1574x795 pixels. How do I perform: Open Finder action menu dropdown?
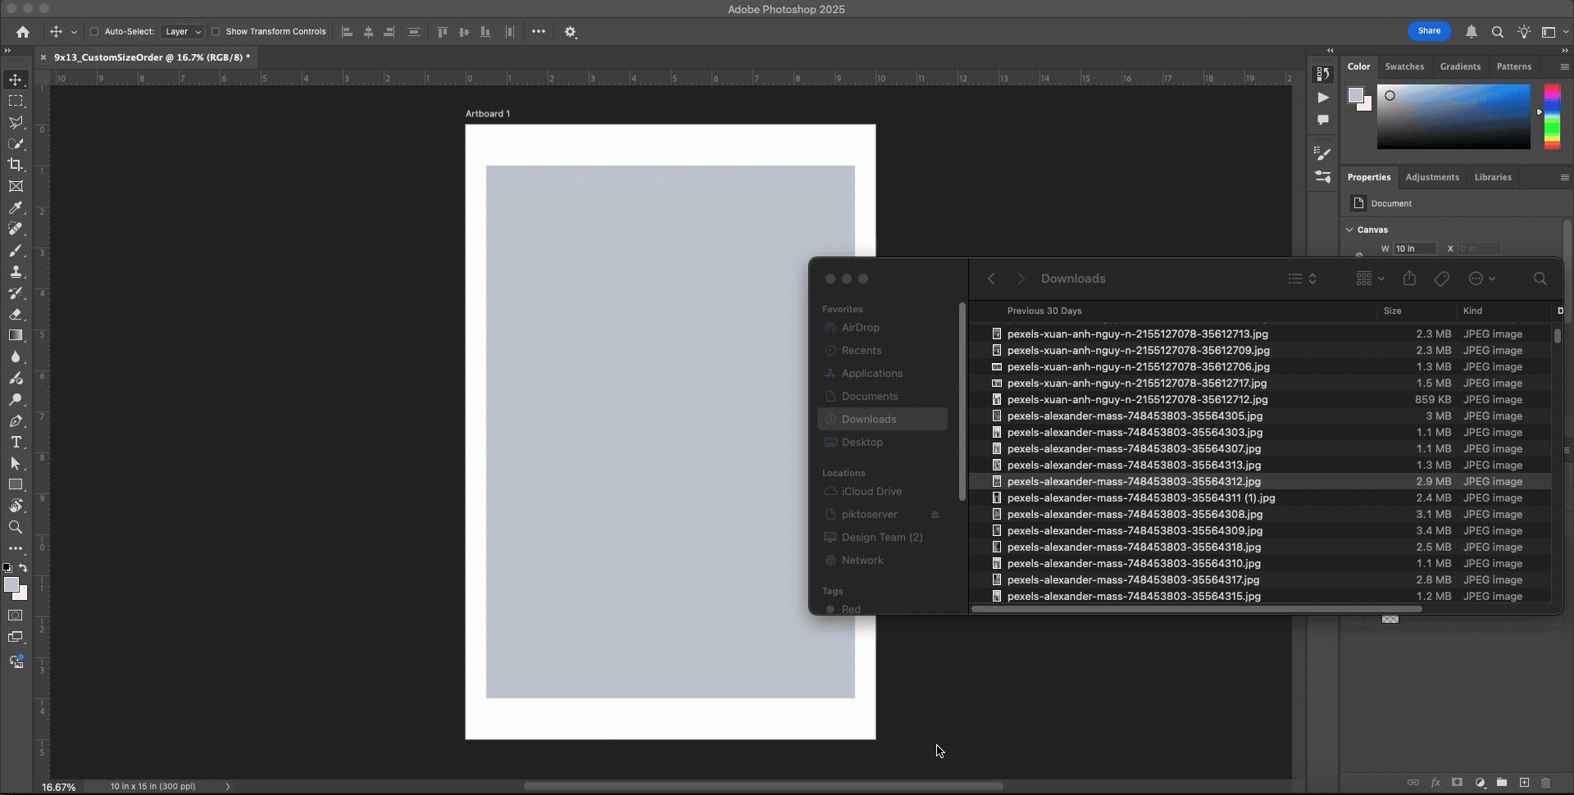pyautogui.click(x=1481, y=279)
